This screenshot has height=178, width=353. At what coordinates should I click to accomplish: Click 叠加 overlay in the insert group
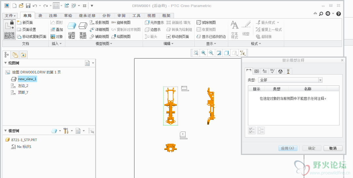[x=57, y=30]
